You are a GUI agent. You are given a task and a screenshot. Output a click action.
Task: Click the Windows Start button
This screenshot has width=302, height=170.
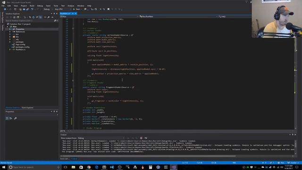[3, 167]
